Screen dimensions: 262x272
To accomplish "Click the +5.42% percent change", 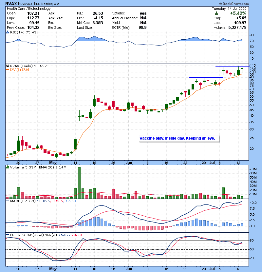I will 238,13.
